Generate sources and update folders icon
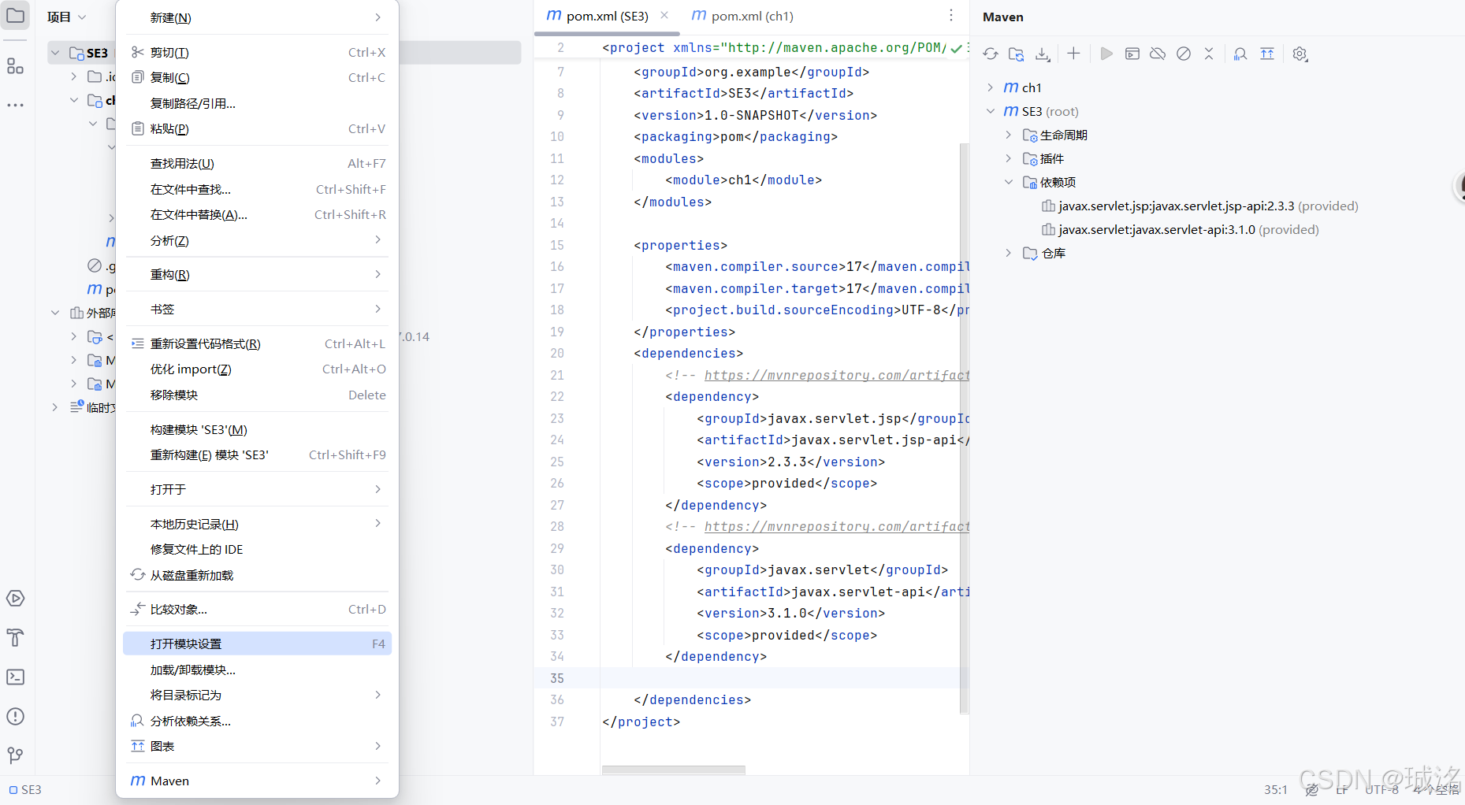 tap(1017, 54)
